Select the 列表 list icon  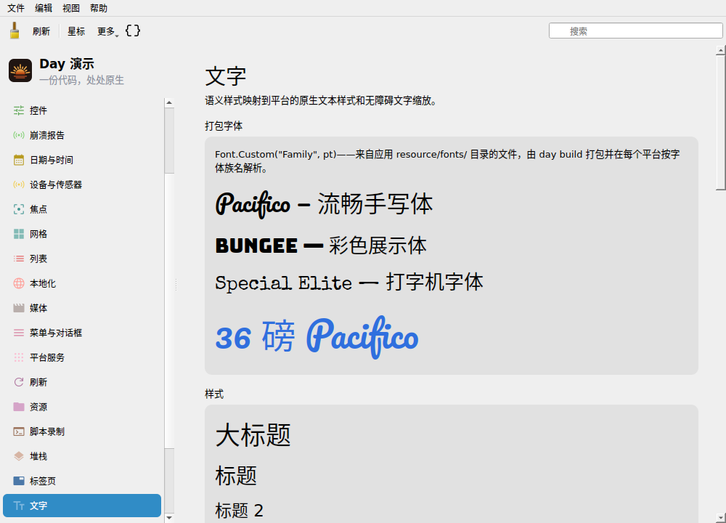tap(19, 259)
